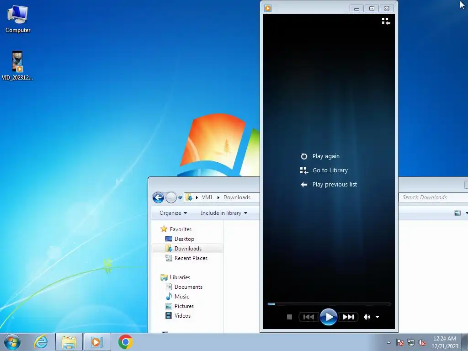This screenshot has height=351, width=468.
Task: Open the Organize menu
Action: [173, 213]
